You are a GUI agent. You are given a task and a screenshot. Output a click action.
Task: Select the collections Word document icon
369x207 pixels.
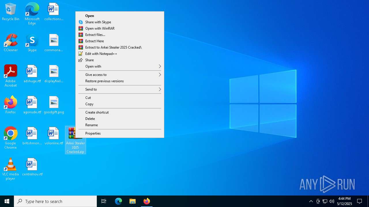54,12
